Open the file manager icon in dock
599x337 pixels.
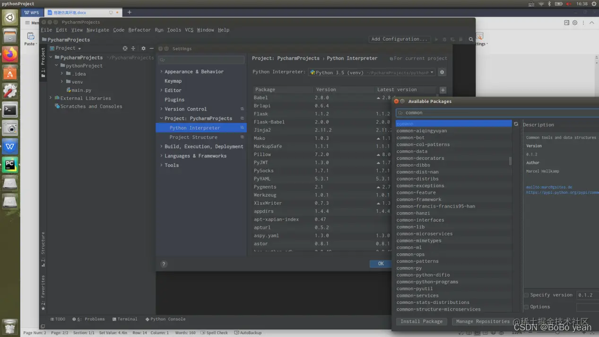(10, 36)
